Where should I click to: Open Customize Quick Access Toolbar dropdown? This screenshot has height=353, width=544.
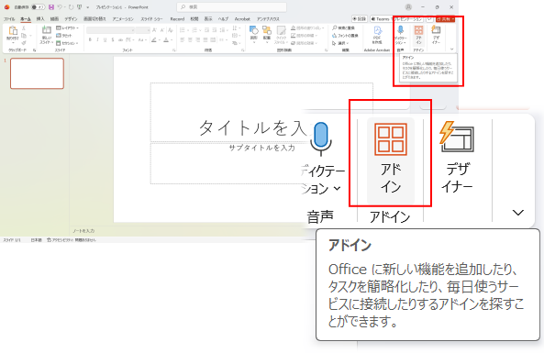tap(88, 7)
